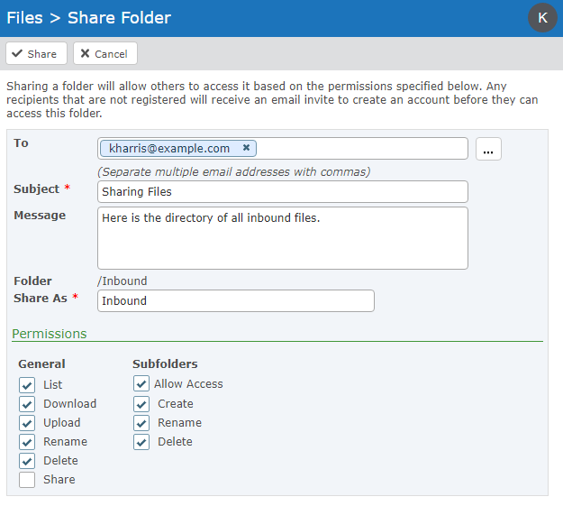The image size is (563, 506).
Task: Disable the Upload permission
Action: click(27, 423)
